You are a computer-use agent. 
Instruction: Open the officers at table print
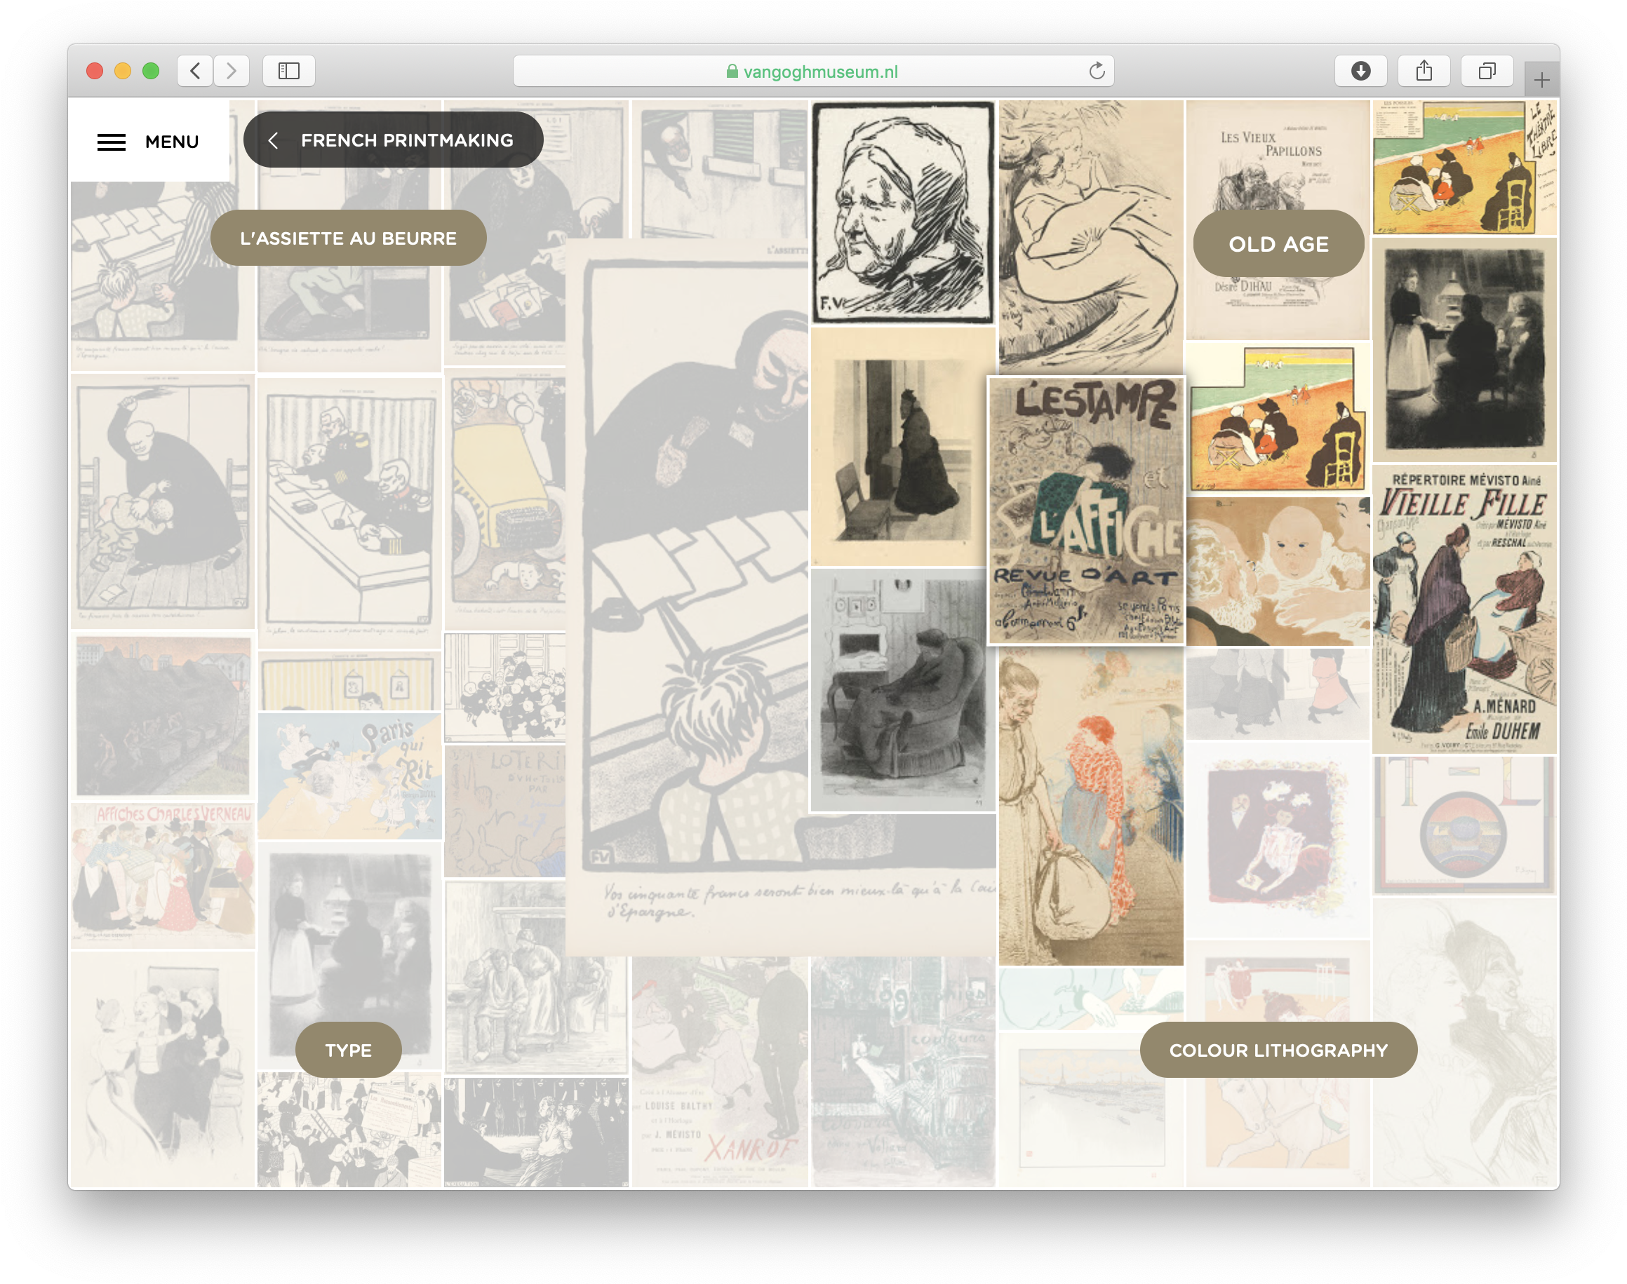tap(349, 513)
